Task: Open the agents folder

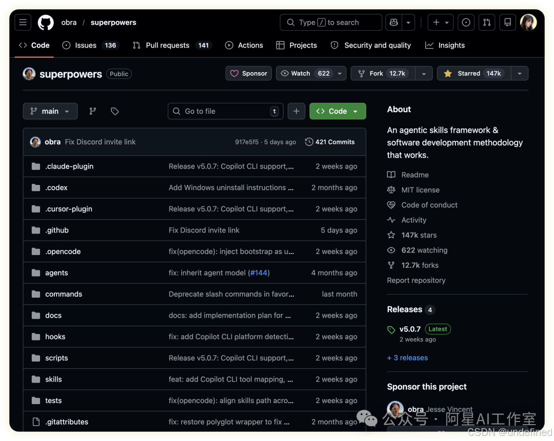Action: coord(56,272)
